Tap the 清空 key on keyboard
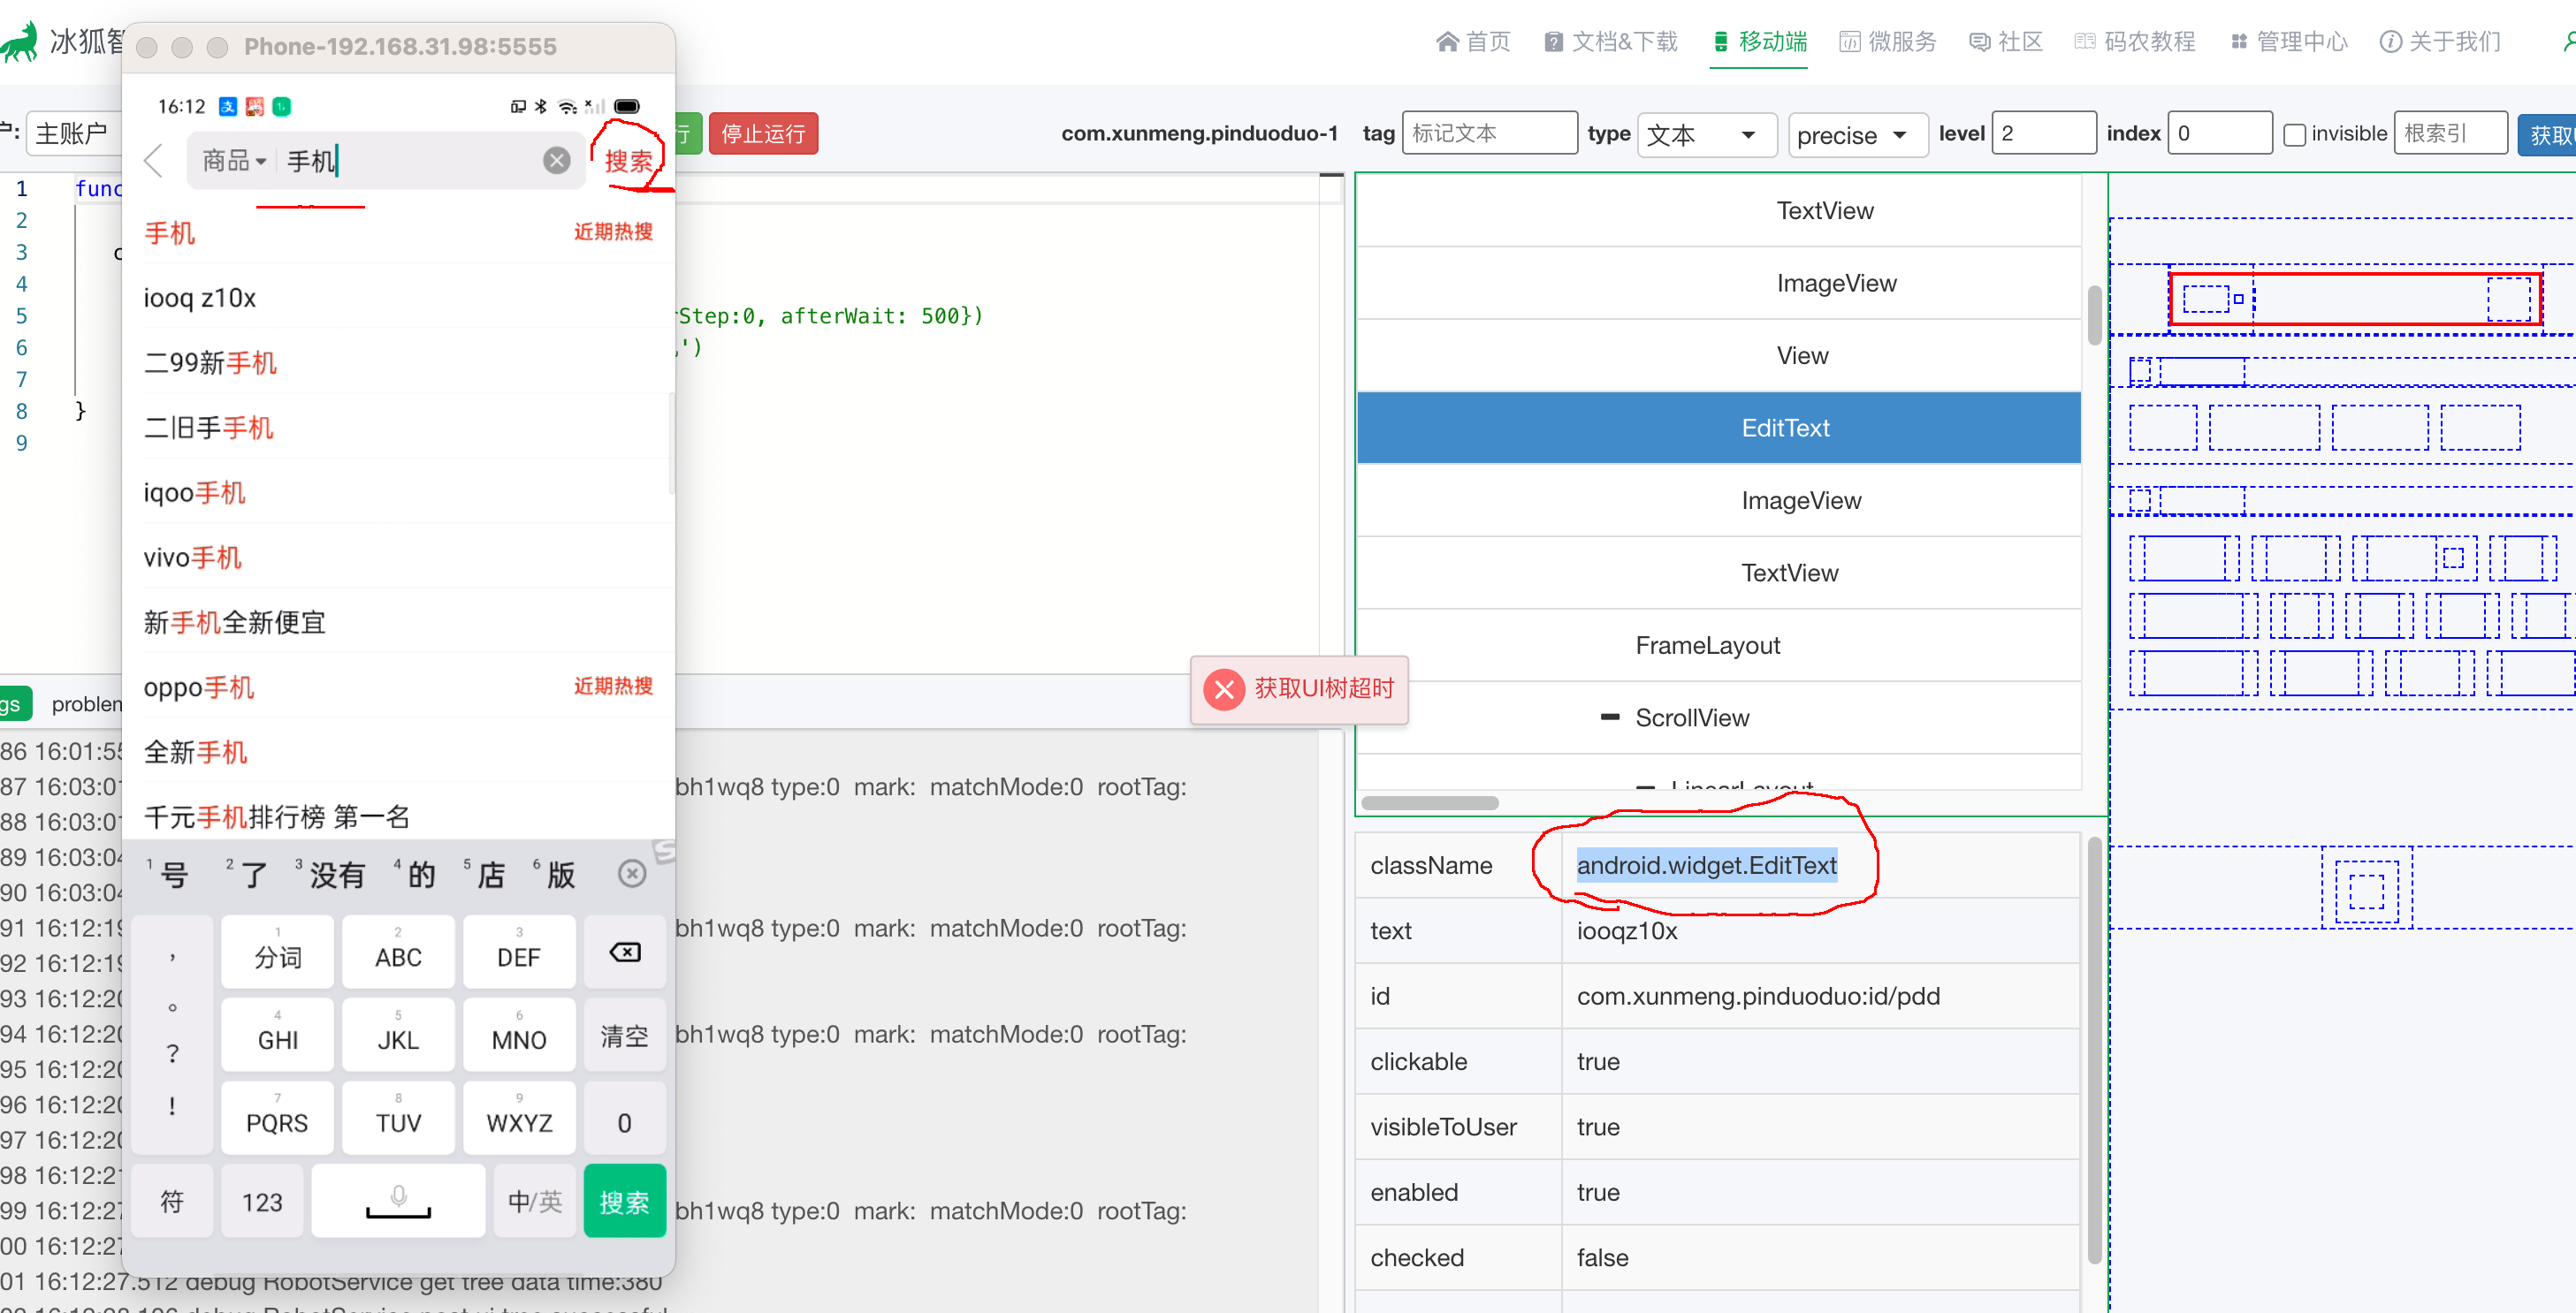The image size is (2576, 1313). pos(625,1037)
